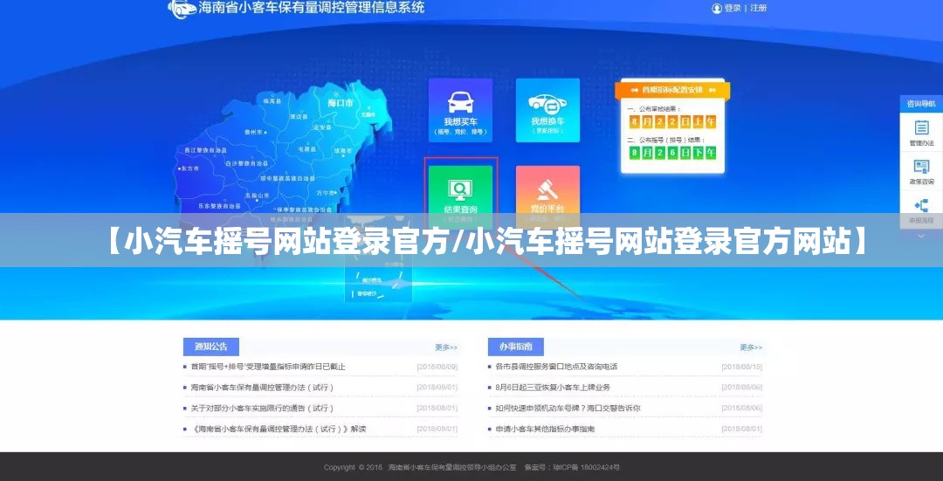This screenshot has height=481, width=943.
Task: Click 海口市 on the Hainan map
Action: click(x=341, y=103)
